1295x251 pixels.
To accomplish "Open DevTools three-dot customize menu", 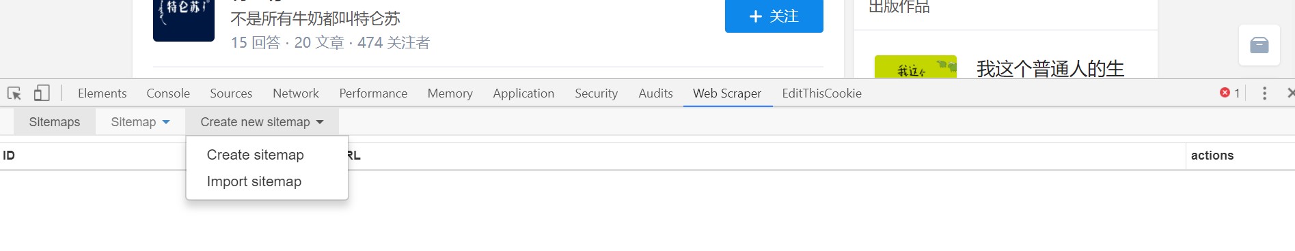I will pos(1264,93).
